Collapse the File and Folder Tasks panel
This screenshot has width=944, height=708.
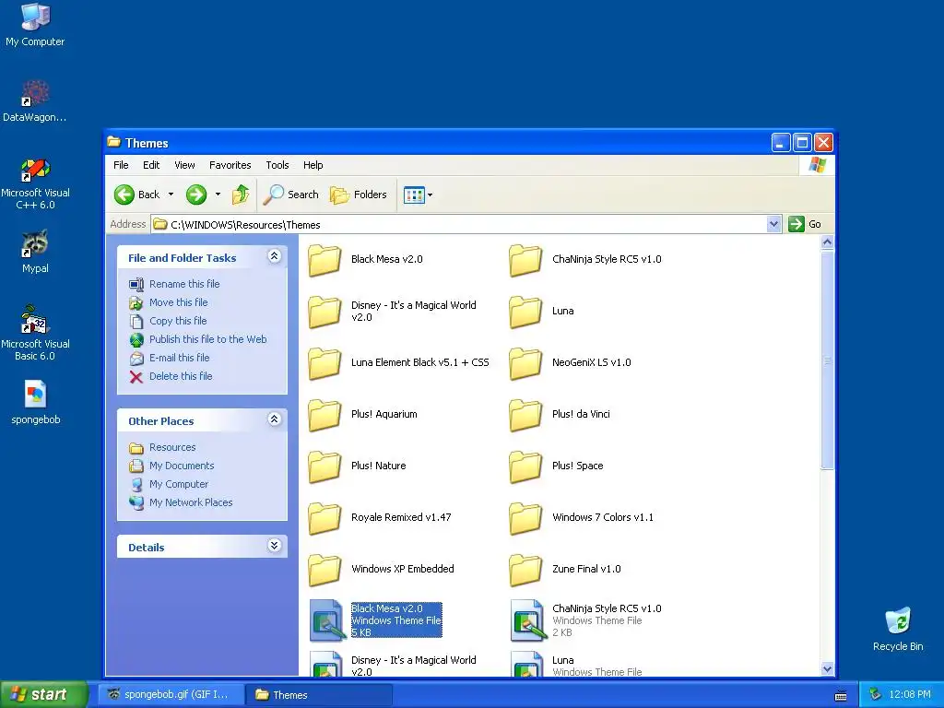point(274,256)
